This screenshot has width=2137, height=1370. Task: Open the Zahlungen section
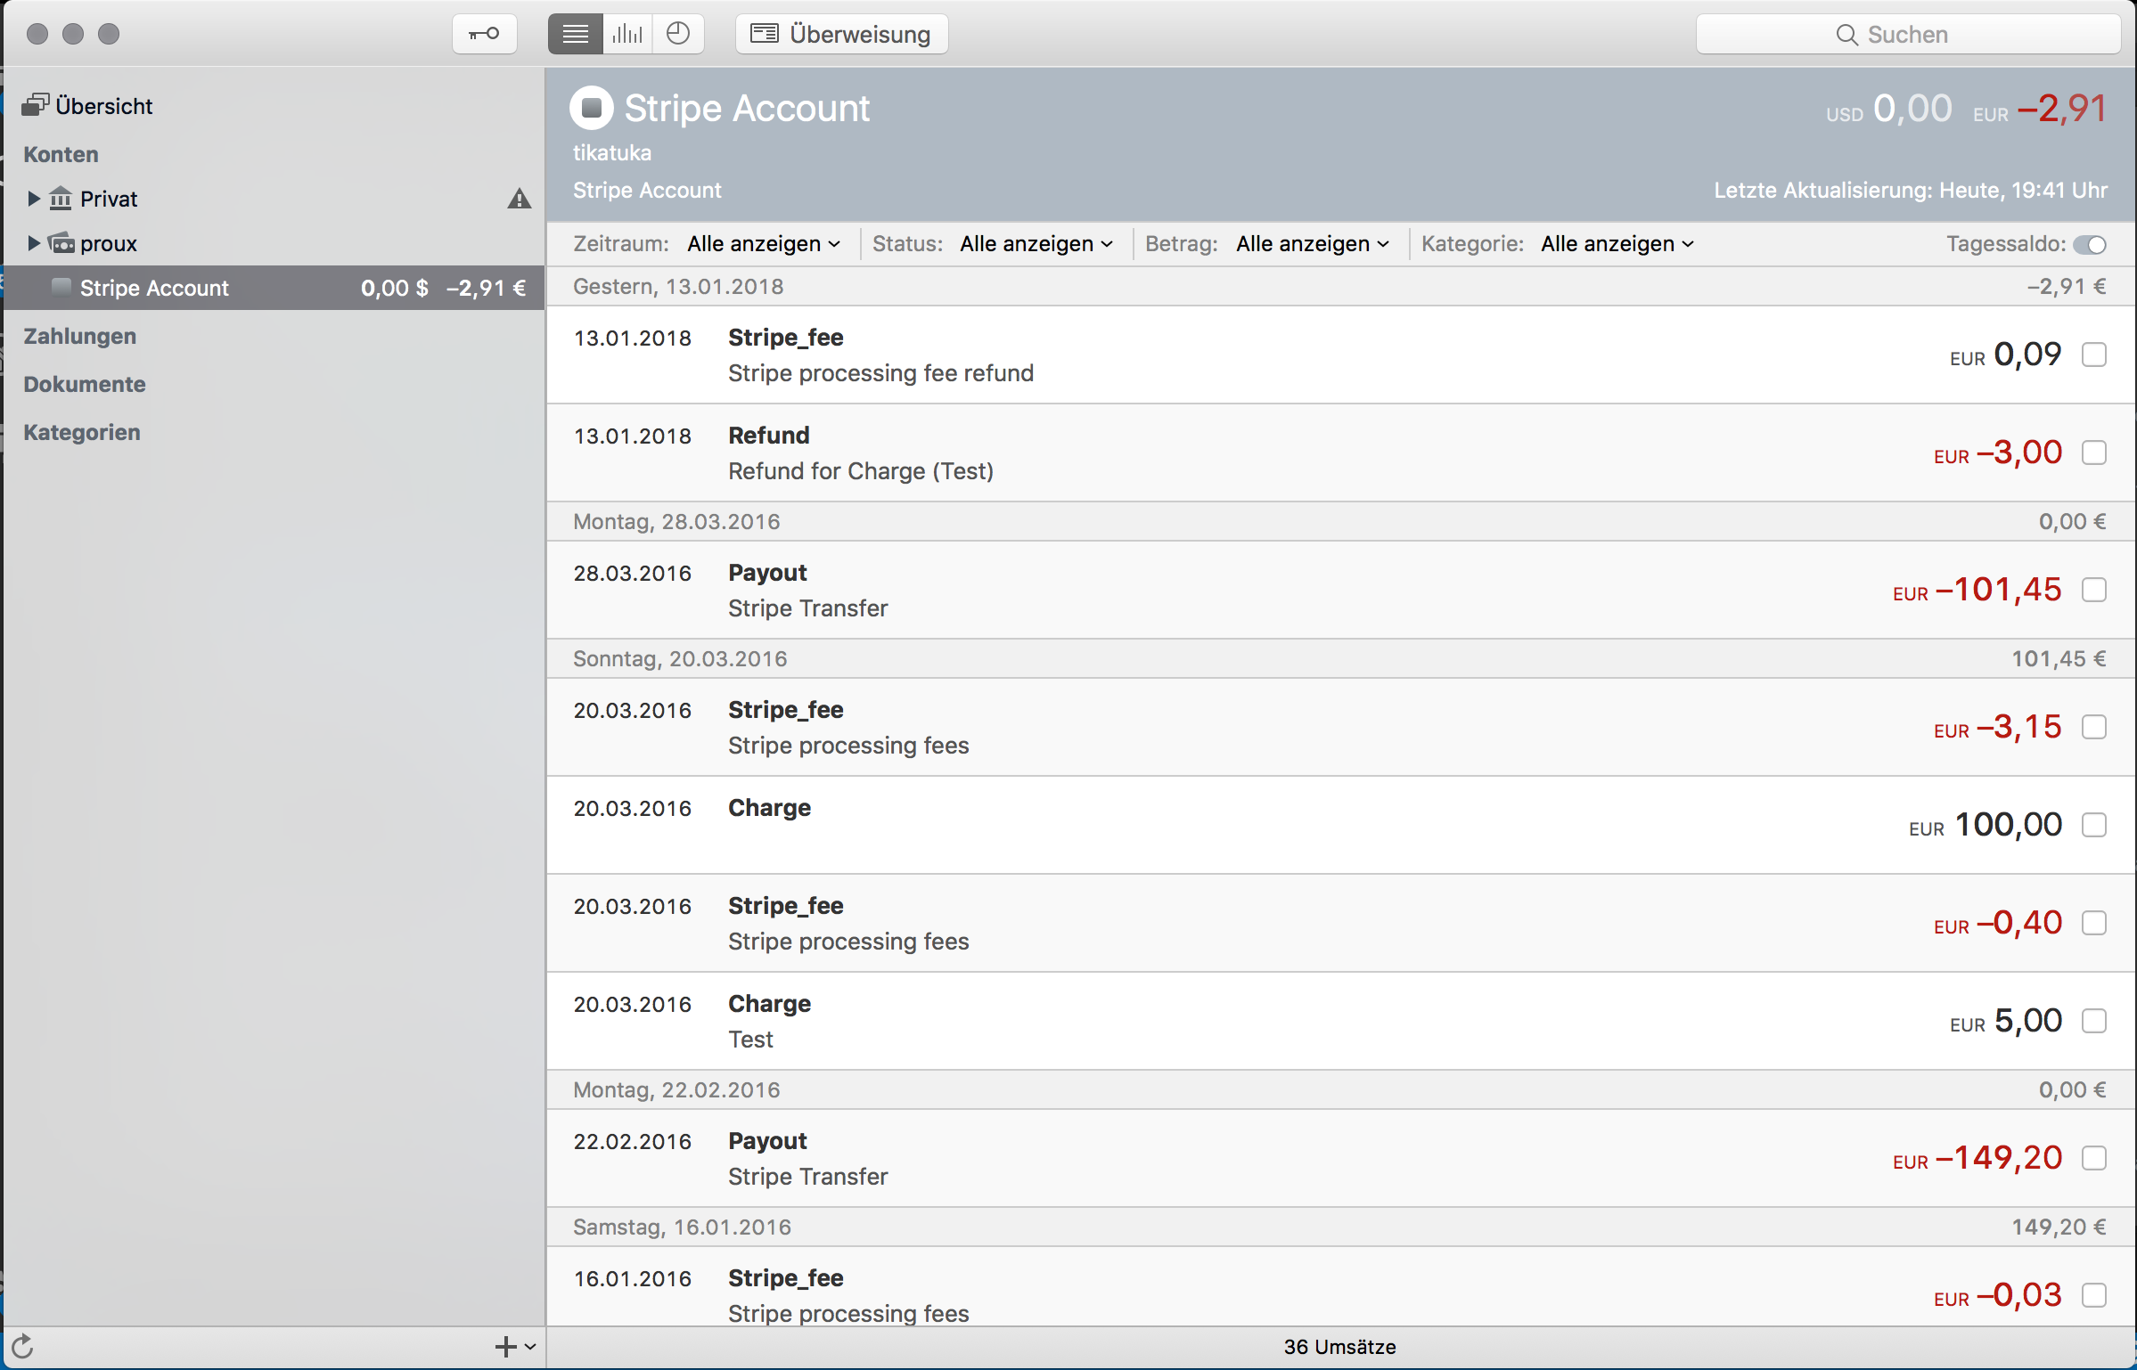pos(83,335)
